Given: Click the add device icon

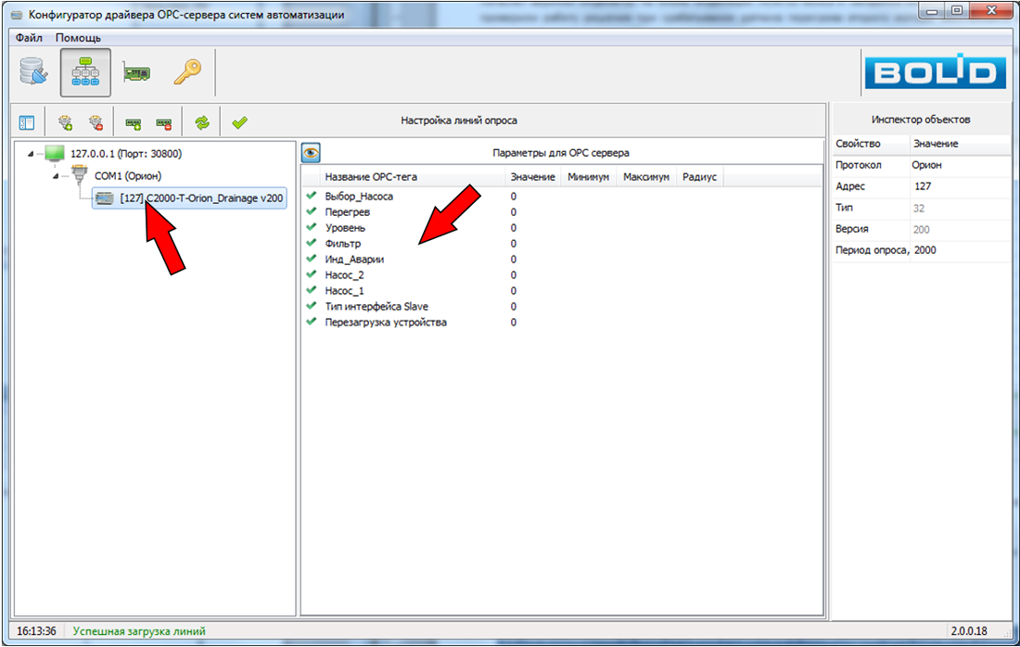Looking at the screenshot, I should click(134, 121).
